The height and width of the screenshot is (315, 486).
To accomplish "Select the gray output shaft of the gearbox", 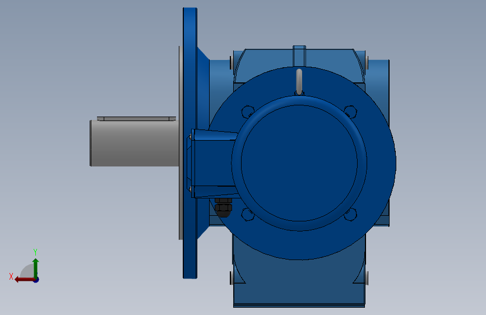I will tap(135, 143).
